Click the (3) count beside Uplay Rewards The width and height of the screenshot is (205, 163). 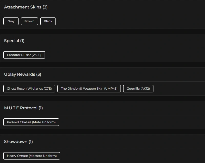pos(39,74)
